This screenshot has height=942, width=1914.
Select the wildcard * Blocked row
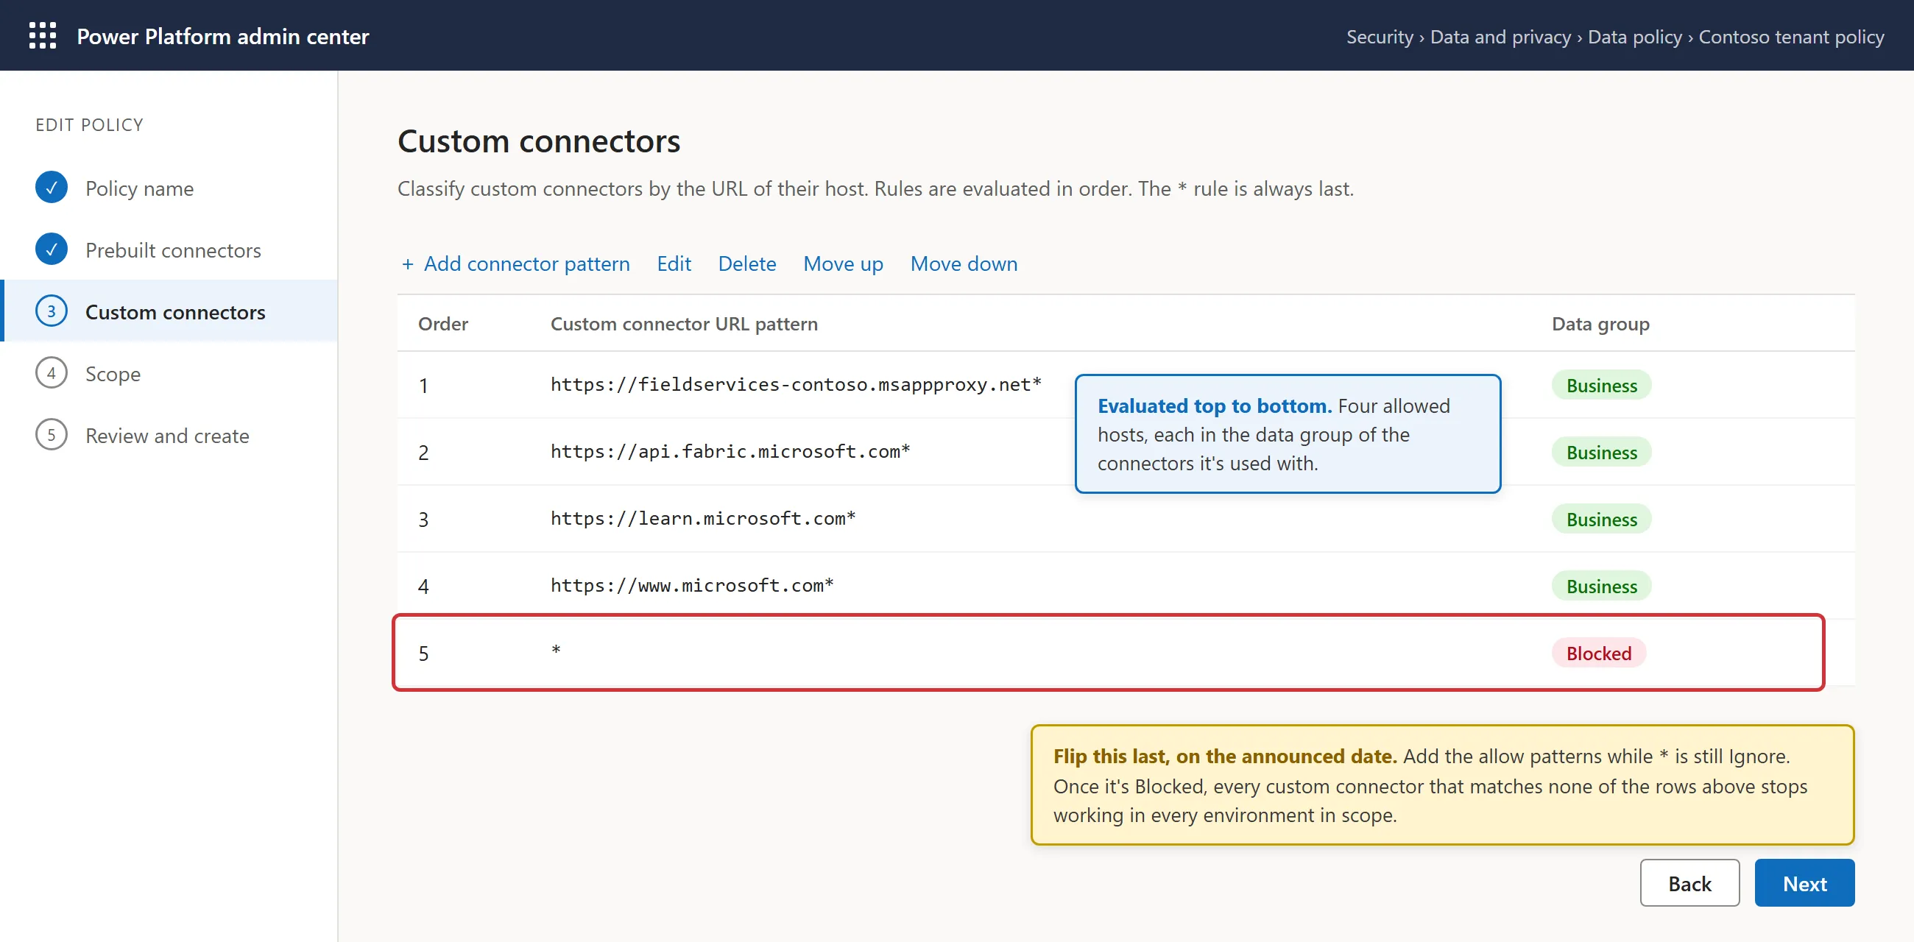[1109, 653]
